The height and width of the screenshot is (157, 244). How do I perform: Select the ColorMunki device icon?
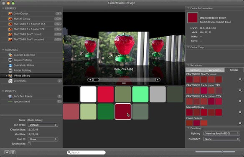click(10, 81)
